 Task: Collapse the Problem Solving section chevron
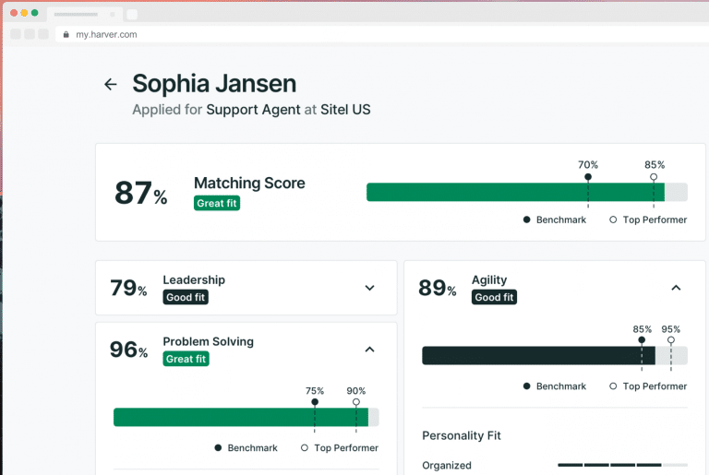tap(369, 350)
